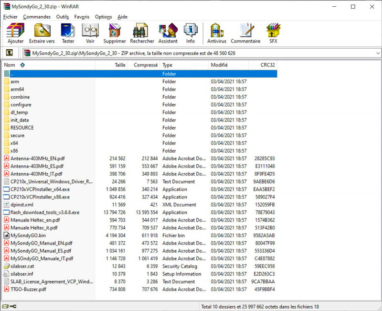Select MySondyGO_Manual_EN.pdf file
Image resolution: width=382 pixels, height=311 pixels.
click(140, 243)
